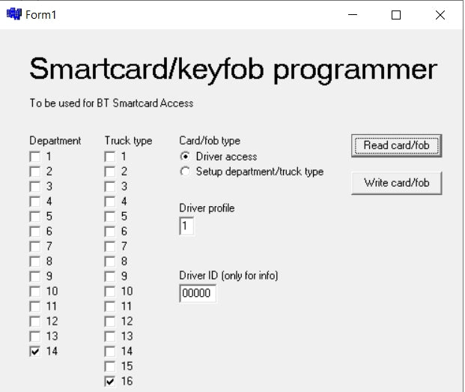Click the Form1 application icon in title bar
465x392 pixels.
13,14
